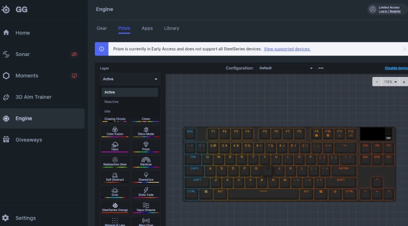Image resolution: width=408 pixels, height=226 pixels.
Task: Choose the SteelSeries Orange preset
Action: (x=115, y=207)
